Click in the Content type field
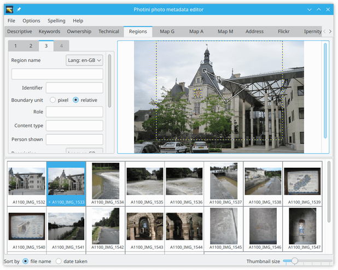338x270 pixels. (74, 126)
